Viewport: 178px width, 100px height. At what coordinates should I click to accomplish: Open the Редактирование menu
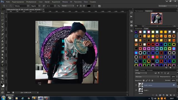[18, 2]
